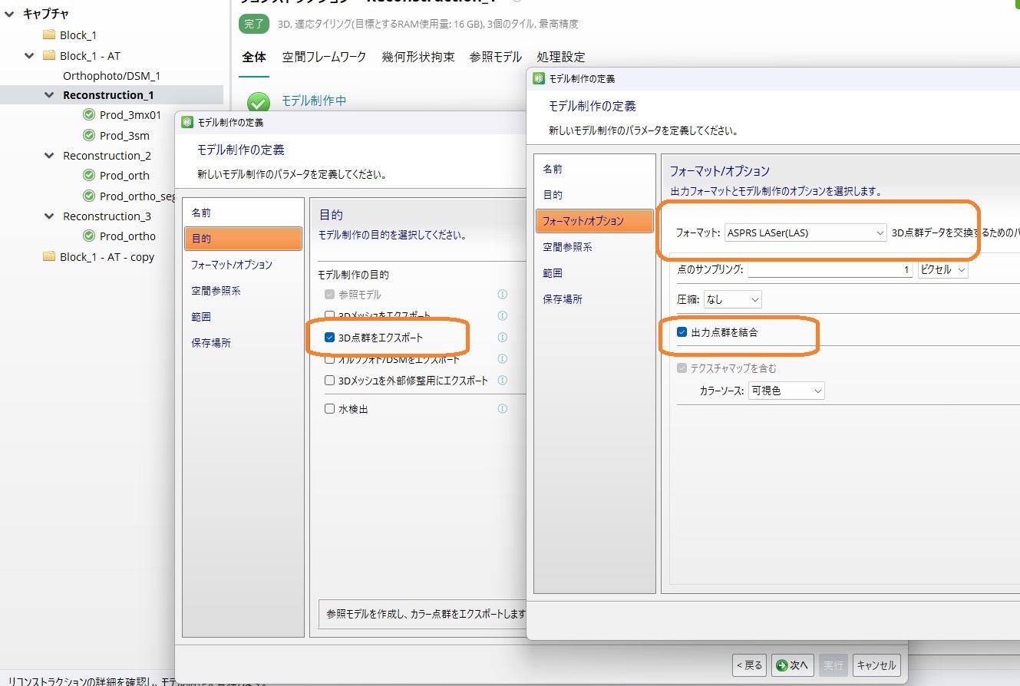Click the green check icon of Prod_3sm

tap(89, 136)
